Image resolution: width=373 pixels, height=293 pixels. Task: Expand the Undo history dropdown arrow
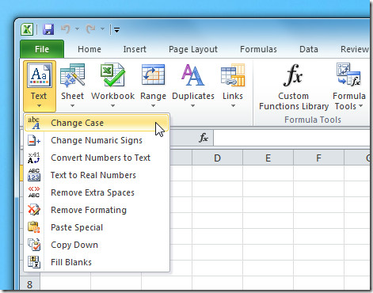[77, 29]
